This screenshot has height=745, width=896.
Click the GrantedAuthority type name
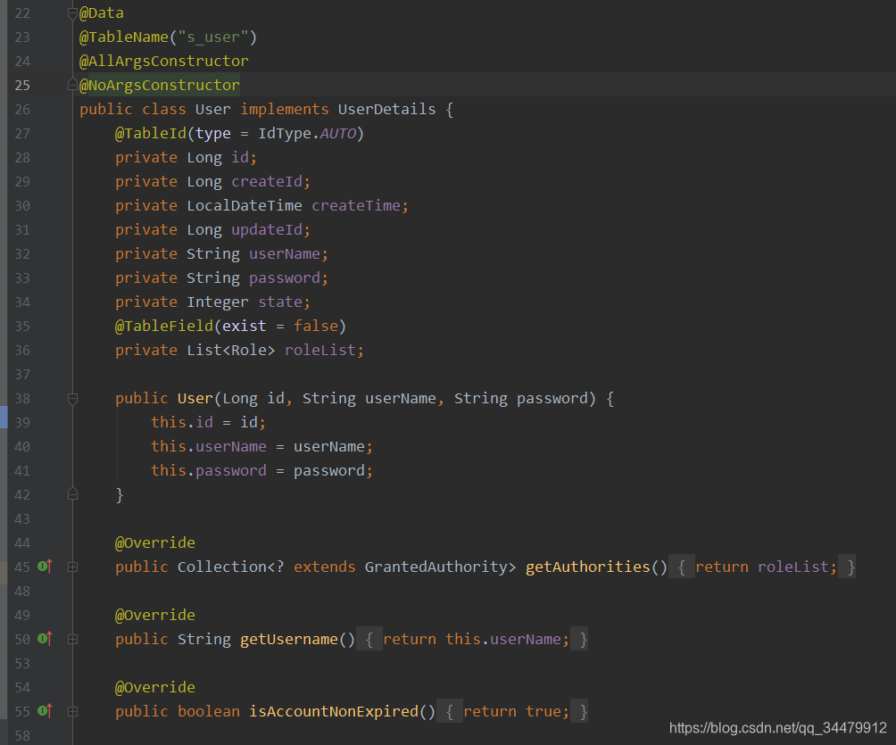click(436, 567)
